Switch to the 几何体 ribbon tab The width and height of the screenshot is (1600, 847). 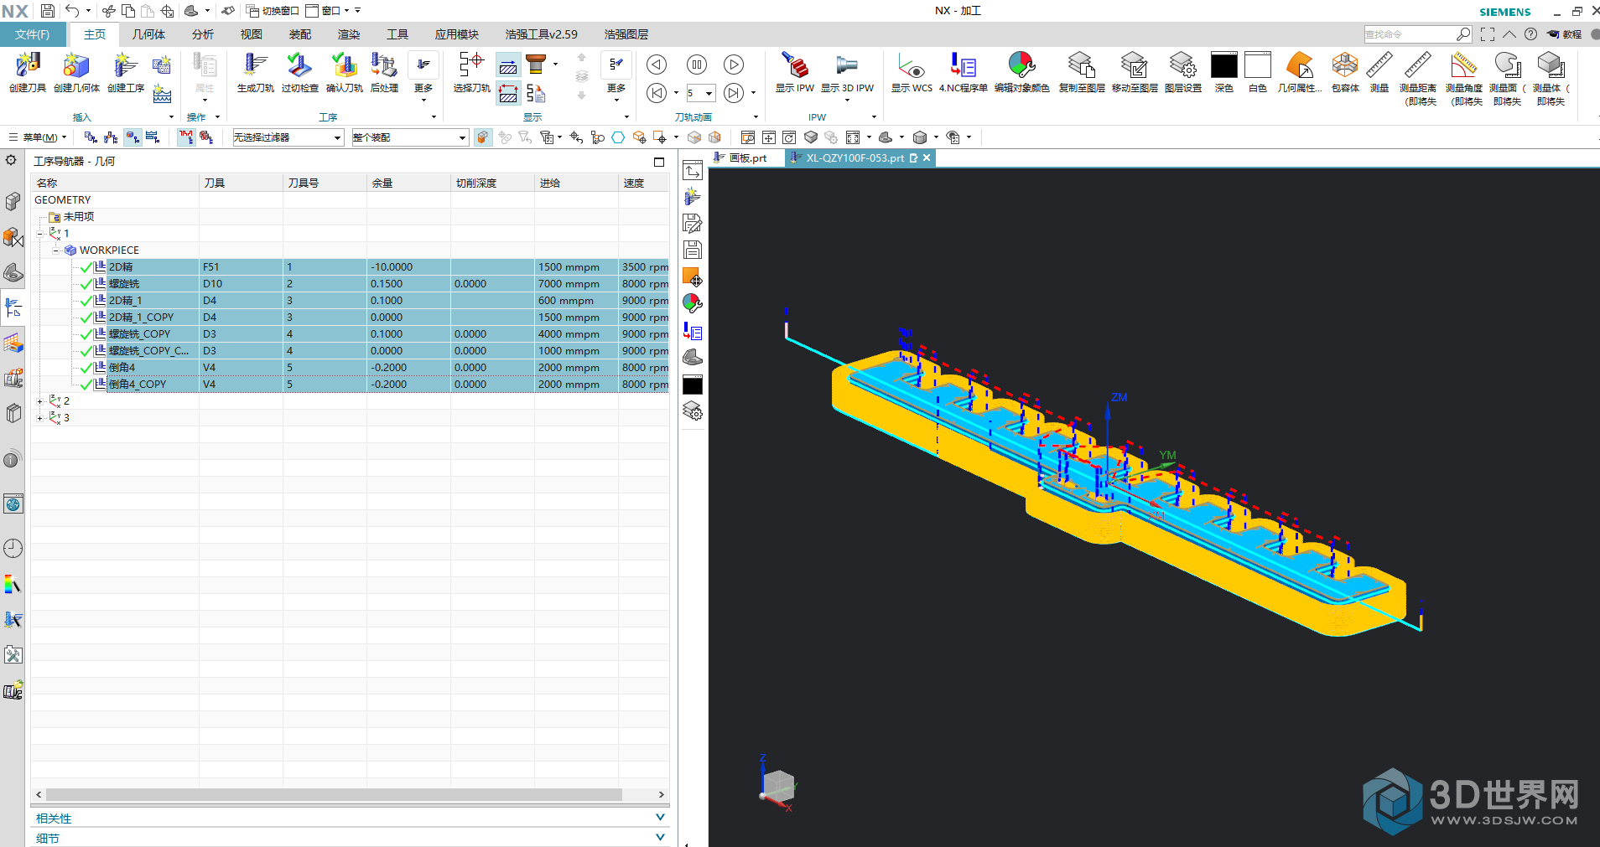click(148, 34)
